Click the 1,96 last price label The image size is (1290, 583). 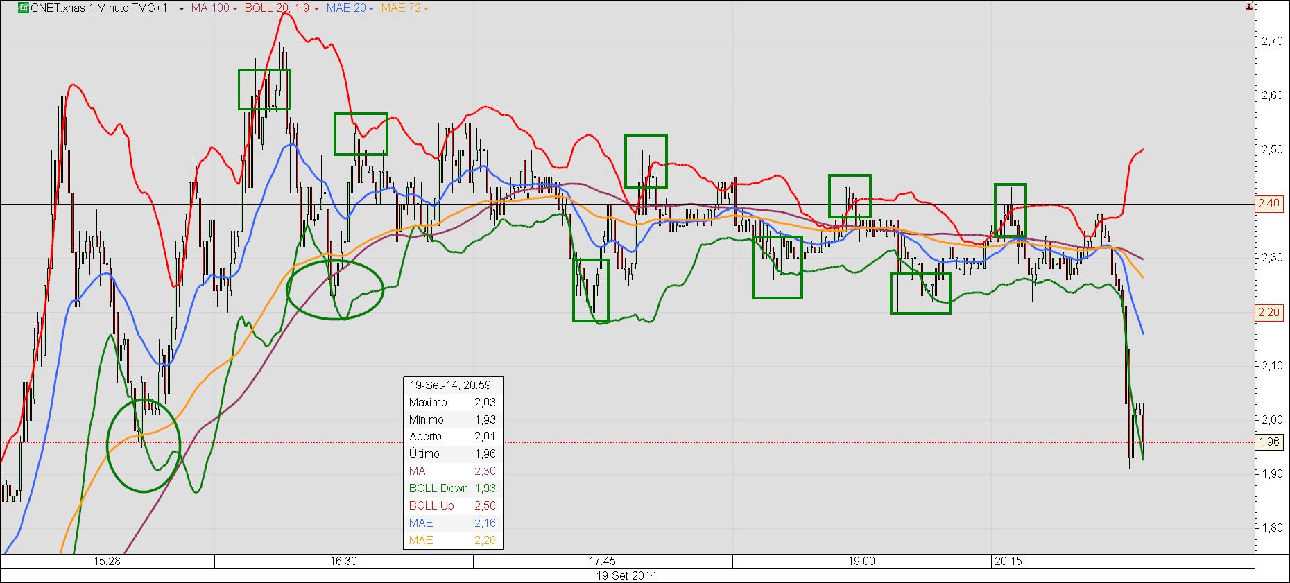pyautogui.click(x=1268, y=442)
